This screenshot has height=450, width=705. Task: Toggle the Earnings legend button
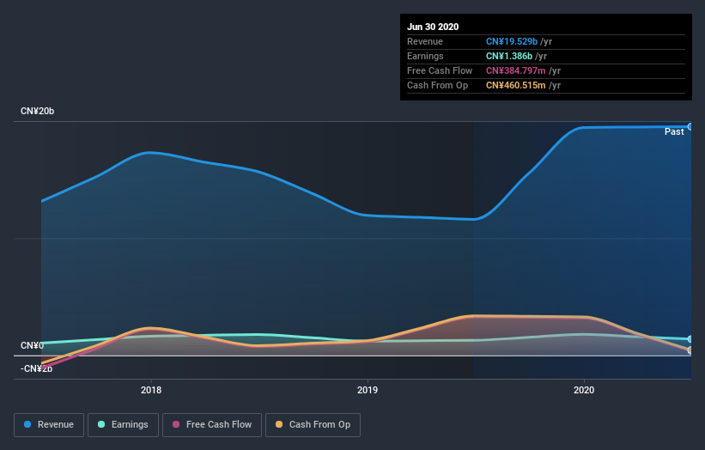[x=123, y=425]
